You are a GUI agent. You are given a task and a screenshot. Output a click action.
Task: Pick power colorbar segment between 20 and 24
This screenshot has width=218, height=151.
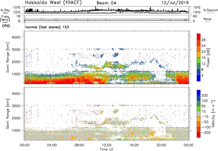coord(199,49)
